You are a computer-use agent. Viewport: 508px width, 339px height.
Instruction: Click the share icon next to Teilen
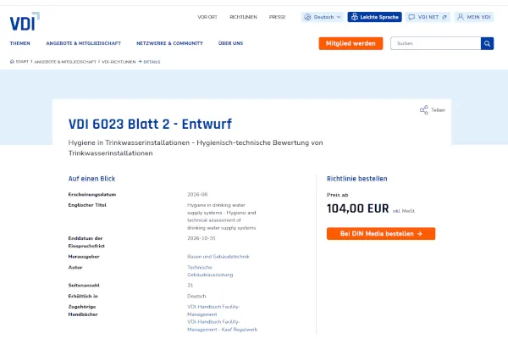pos(424,110)
